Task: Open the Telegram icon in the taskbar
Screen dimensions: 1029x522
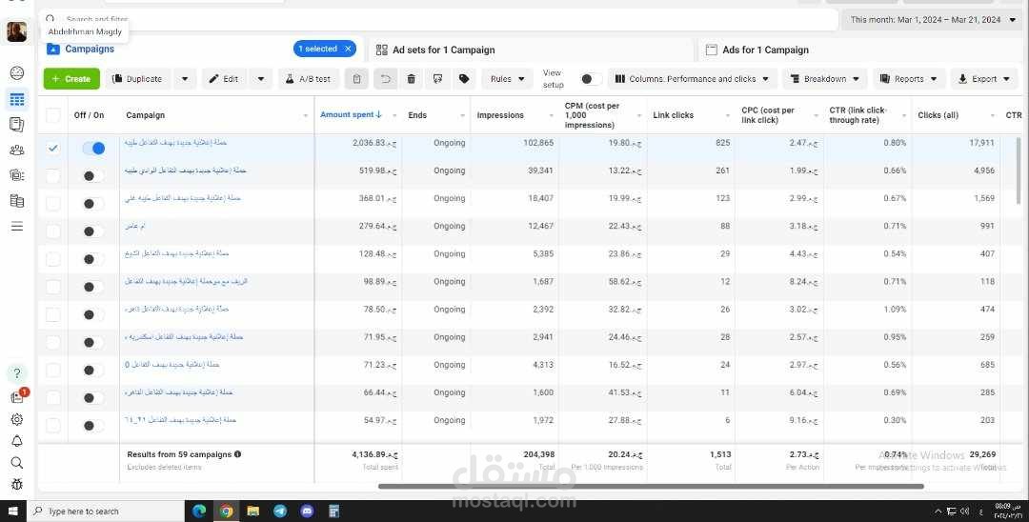Action: point(280,511)
